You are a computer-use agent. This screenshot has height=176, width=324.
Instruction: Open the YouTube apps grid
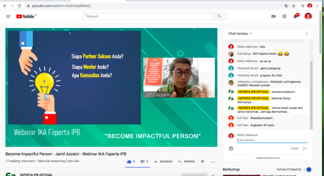[x=284, y=16]
